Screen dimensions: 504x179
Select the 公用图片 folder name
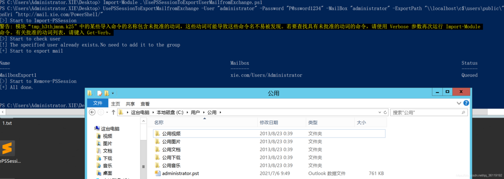(171, 141)
